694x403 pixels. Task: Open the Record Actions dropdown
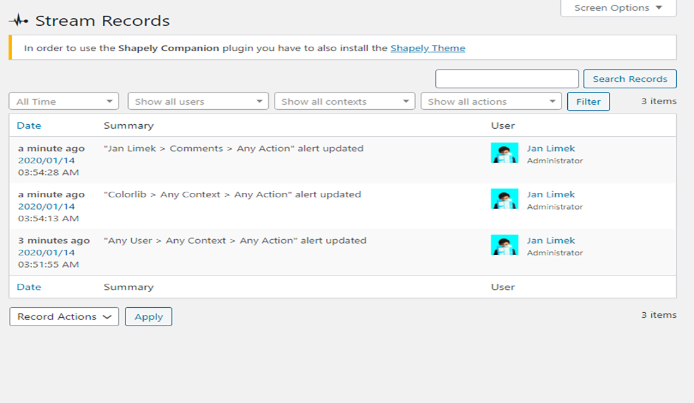tap(64, 317)
